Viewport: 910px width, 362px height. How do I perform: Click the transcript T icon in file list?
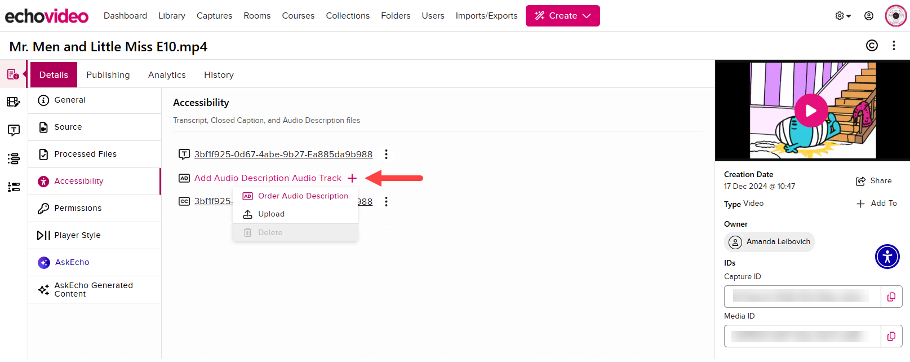click(184, 154)
